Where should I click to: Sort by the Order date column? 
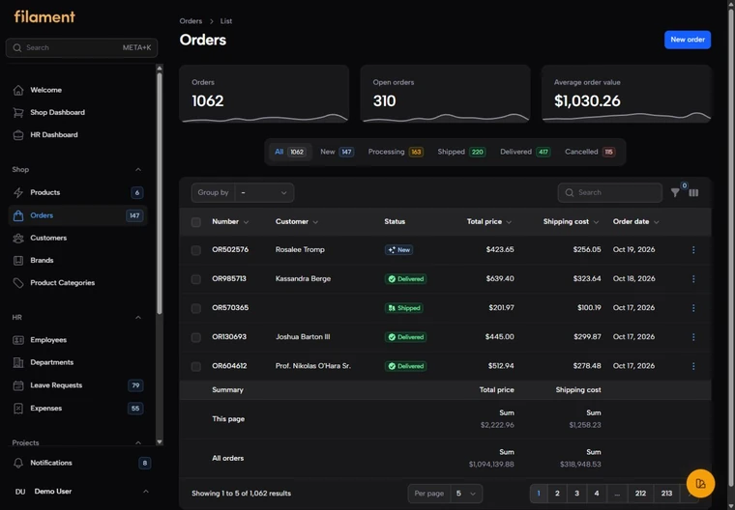click(636, 221)
